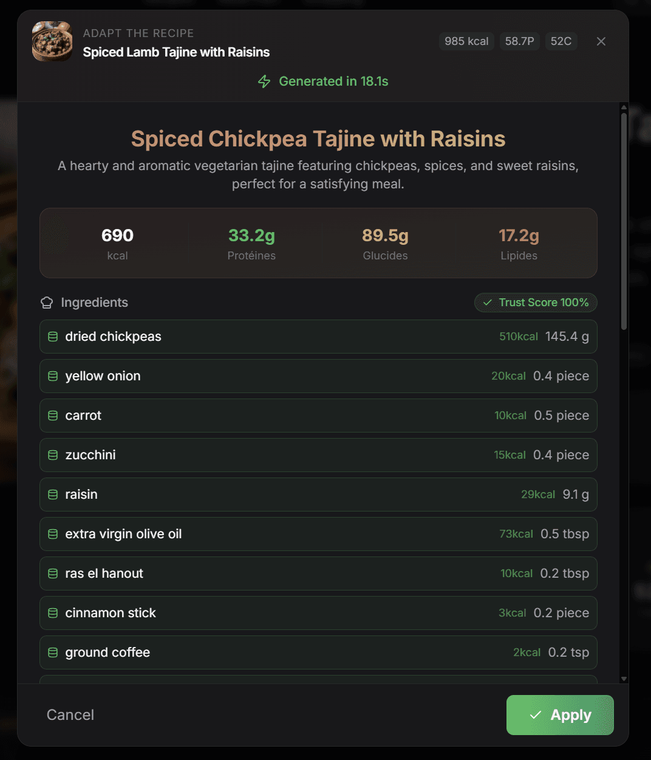Click the green icon beside zucchini

click(52, 455)
